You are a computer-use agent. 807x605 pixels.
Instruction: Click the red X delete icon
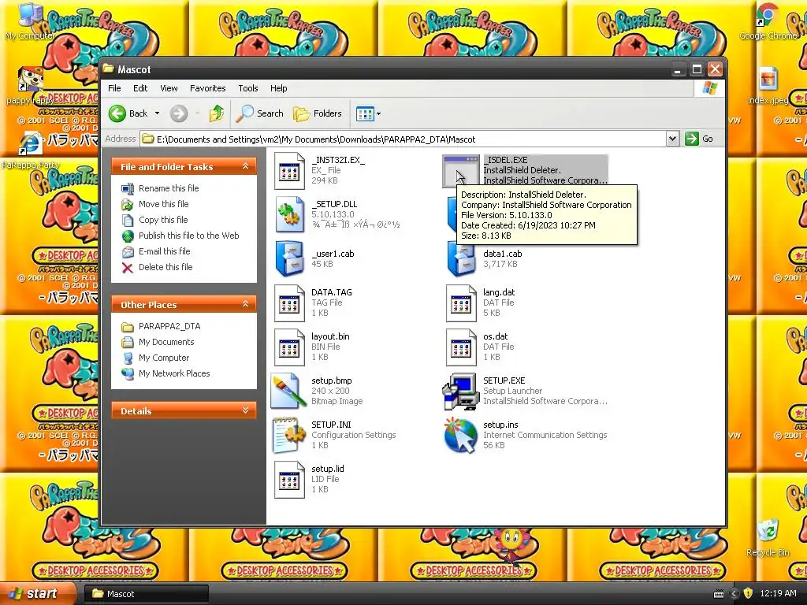coord(127,267)
